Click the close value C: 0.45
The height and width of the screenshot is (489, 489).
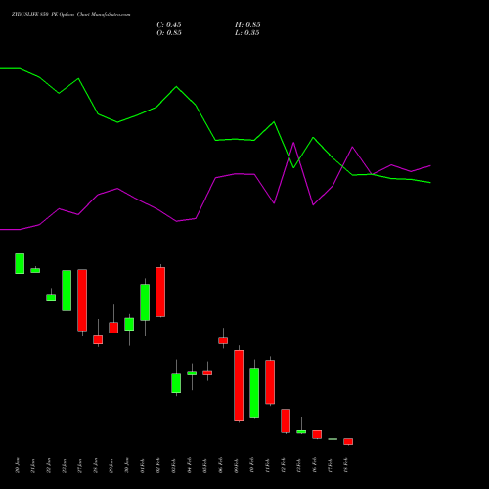[169, 25]
